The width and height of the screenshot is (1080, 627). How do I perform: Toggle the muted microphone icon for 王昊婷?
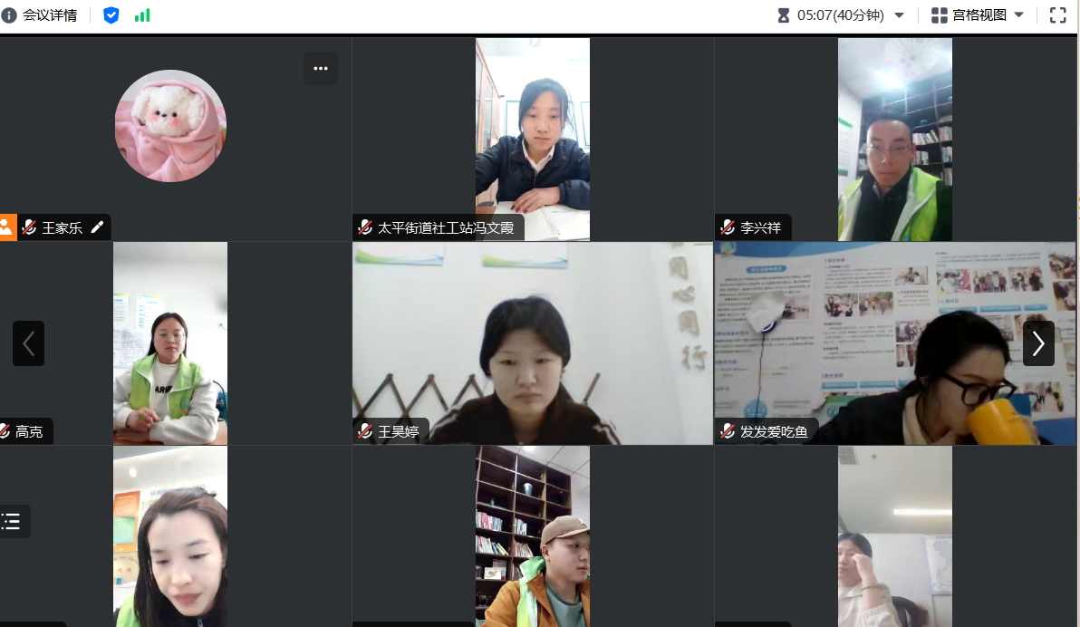point(365,431)
